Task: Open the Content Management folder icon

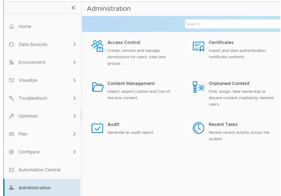Action: (x=98, y=87)
